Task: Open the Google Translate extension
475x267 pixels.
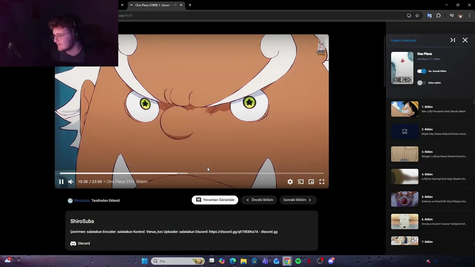Action: (x=429, y=16)
